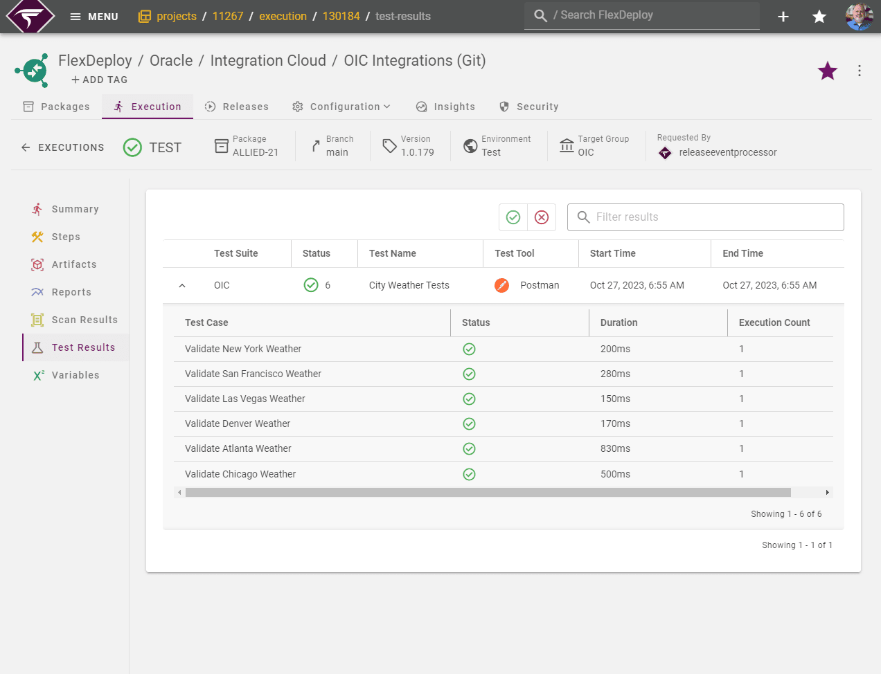The image size is (881, 674).
Task: Click the Environment globe icon
Action: point(470,146)
